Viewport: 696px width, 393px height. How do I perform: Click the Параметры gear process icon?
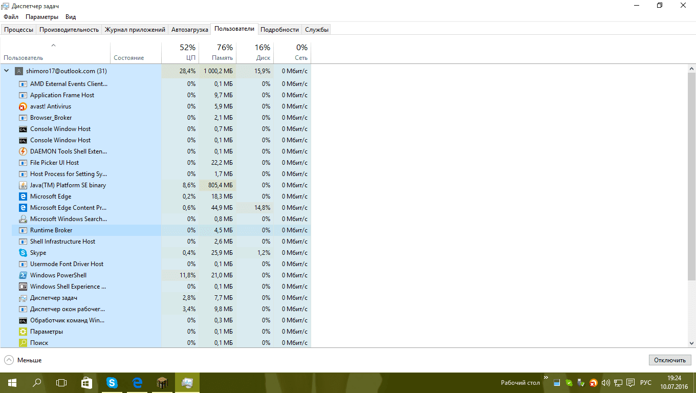[23, 332]
